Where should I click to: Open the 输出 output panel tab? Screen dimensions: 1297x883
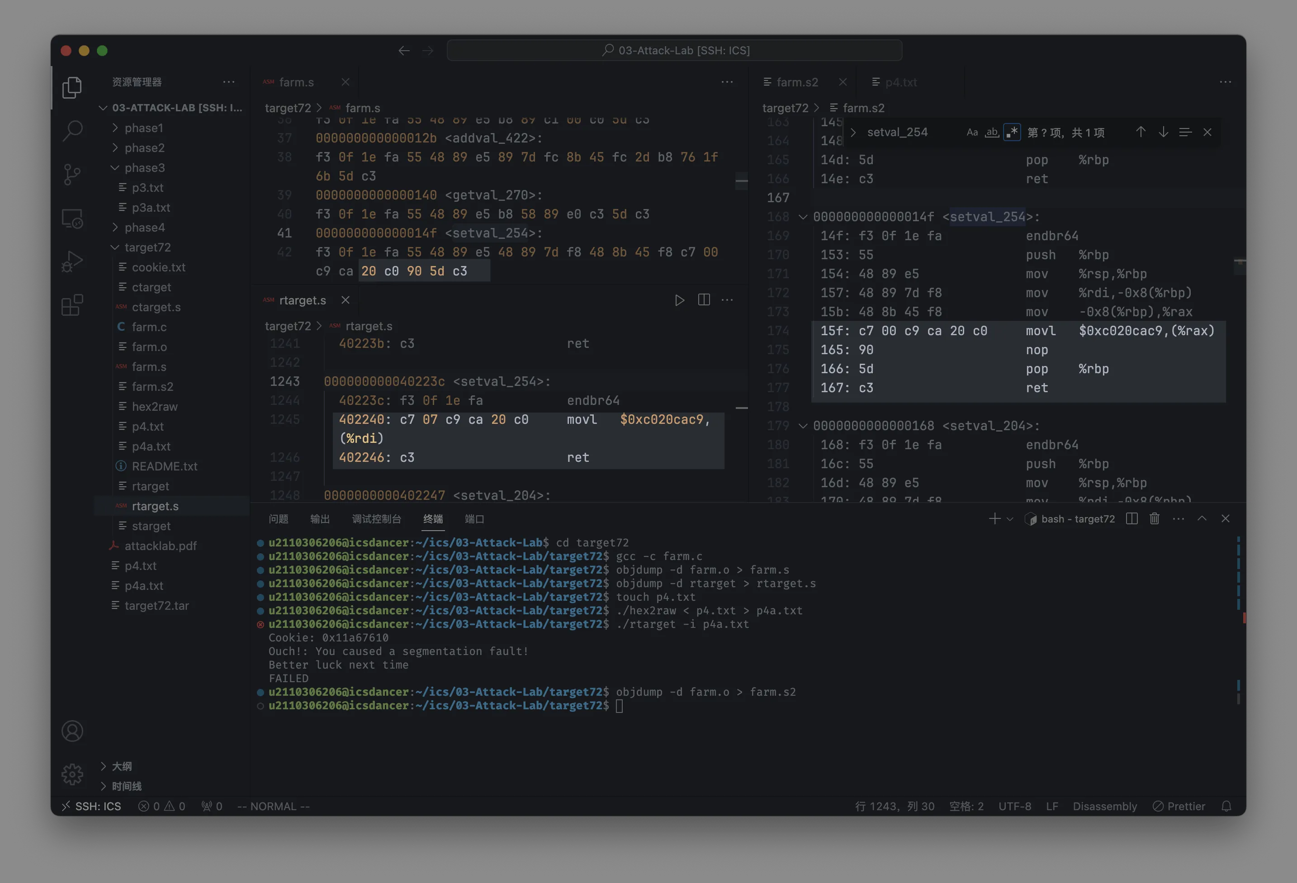click(x=320, y=519)
